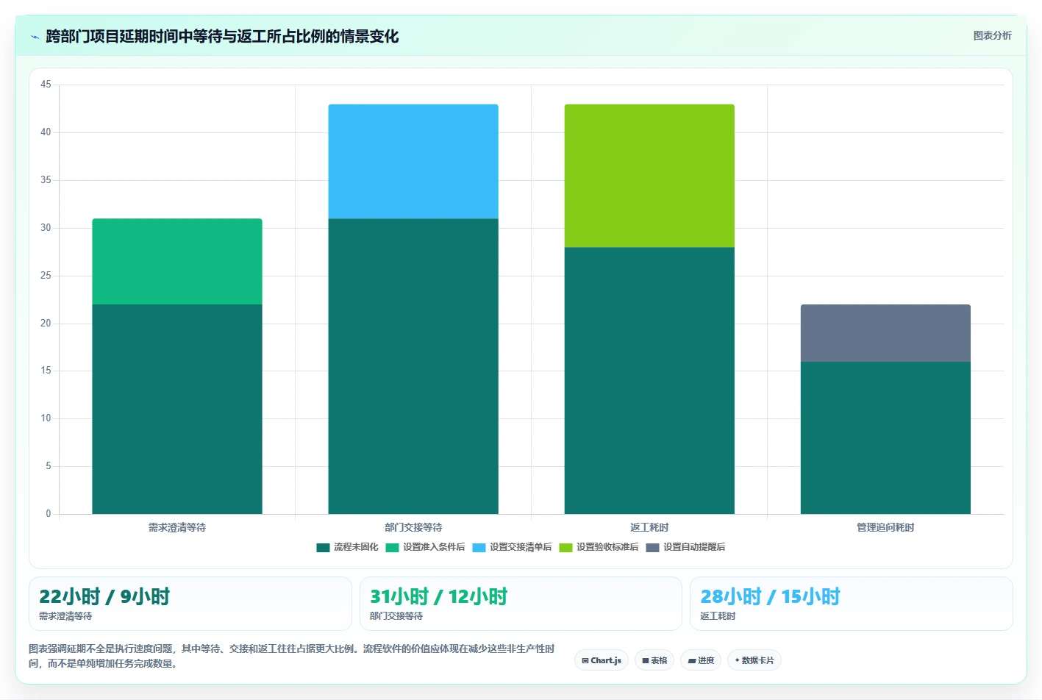Viewport: 1042px width, 700px height.
Task: Toggle the 设置交接清单后 legend swatch
Action: pyautogui.click(x=479, y=547)
